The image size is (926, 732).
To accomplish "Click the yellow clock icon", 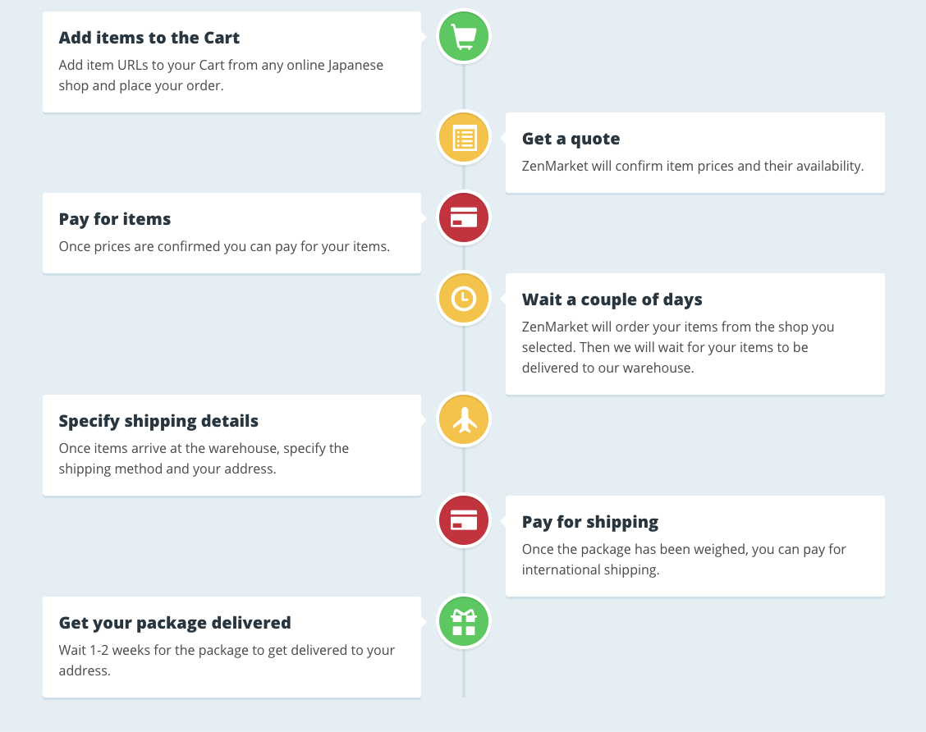I will coord(464,299).
